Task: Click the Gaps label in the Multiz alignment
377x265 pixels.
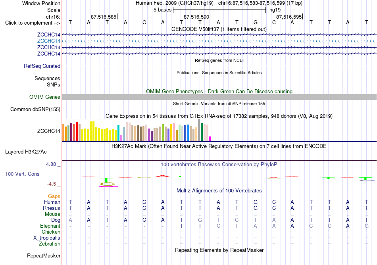Action: pyautogui.click(x=54, y=196)
